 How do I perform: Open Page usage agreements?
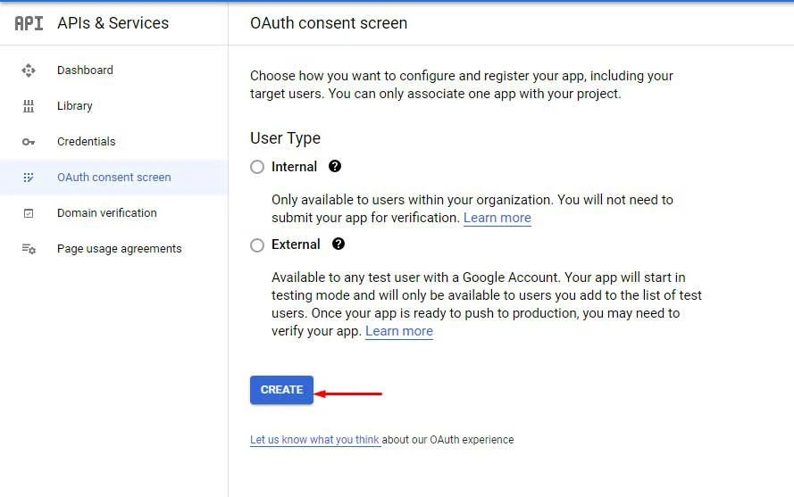point(119,249)
